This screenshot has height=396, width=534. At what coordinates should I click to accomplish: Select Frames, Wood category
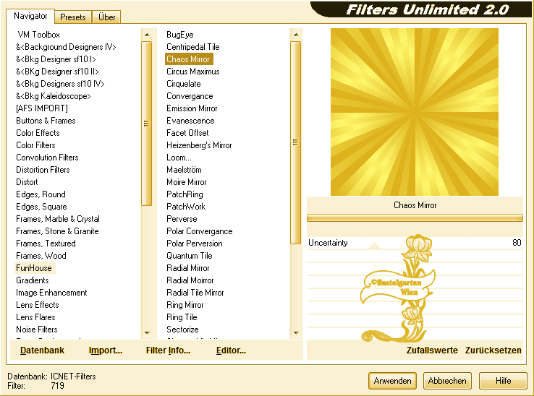[x=41, y=256]
